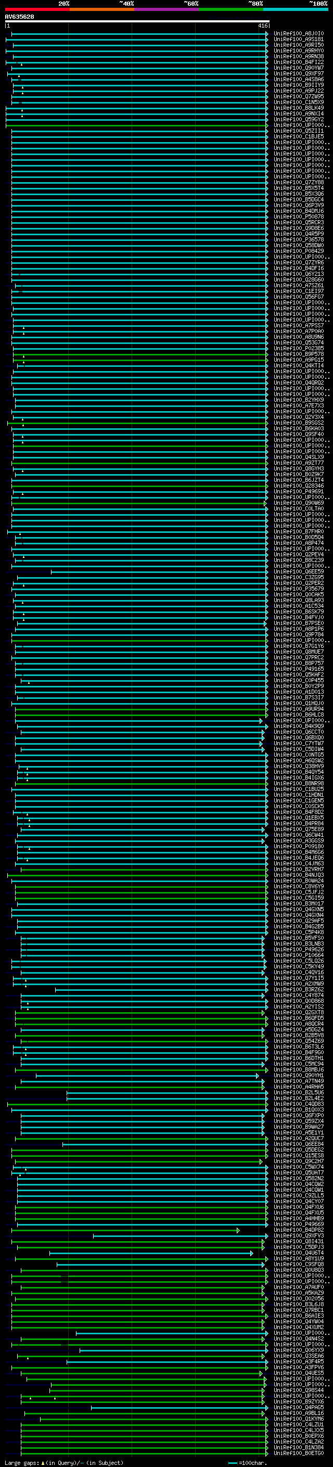Select label UniRef100_Q1KYM6
Screen dimensions: 333x1467
pos(298,1419)
